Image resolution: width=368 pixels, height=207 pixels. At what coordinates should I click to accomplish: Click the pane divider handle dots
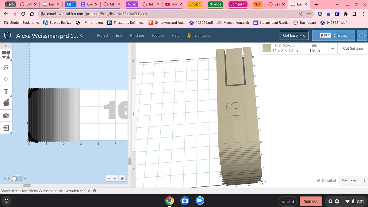click(133, 115)
